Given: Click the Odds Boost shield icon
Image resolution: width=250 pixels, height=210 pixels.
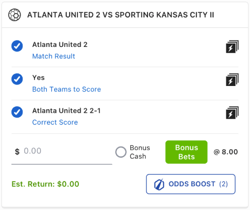Looking at the screenshot, I should [x=159, y=184].
